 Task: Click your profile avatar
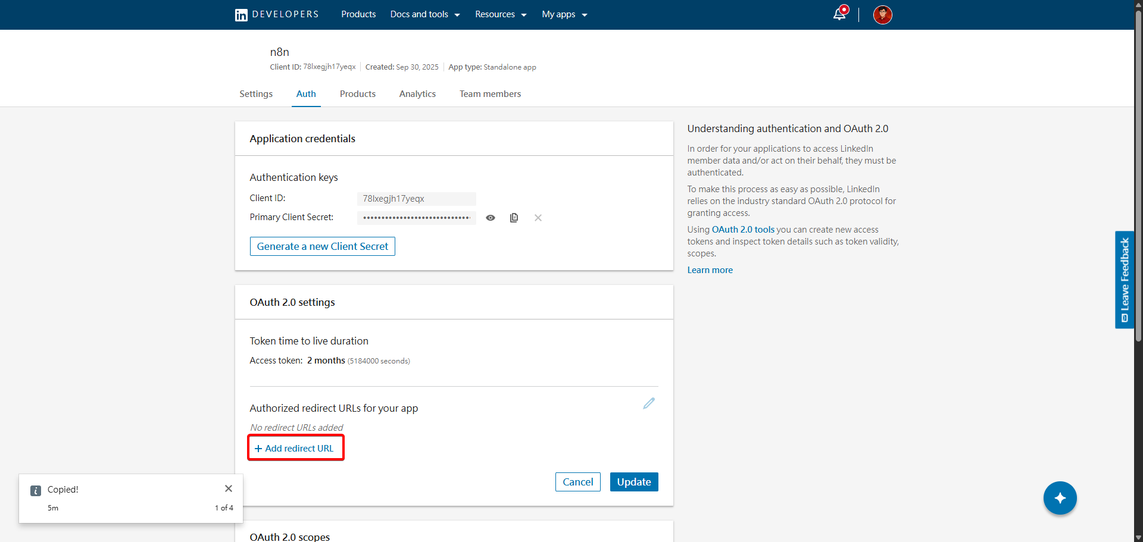click(x=883, y=14)
